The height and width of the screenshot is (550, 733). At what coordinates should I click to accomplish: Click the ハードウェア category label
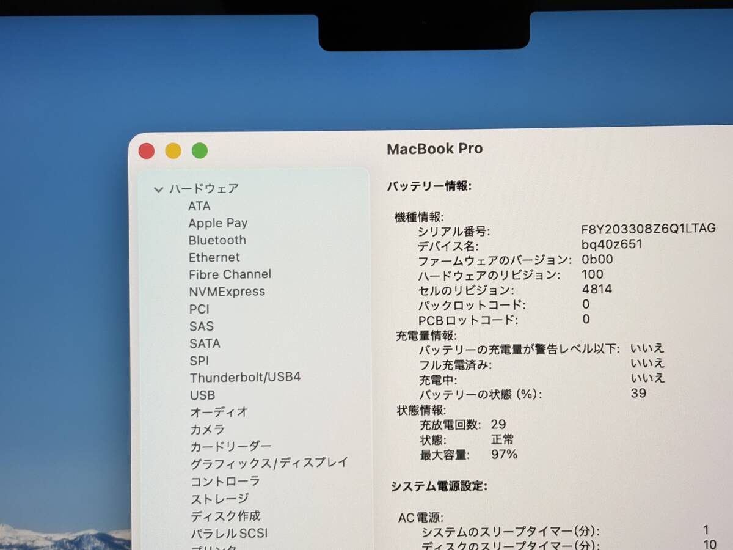pyautogui.click(x=203, y=189)
